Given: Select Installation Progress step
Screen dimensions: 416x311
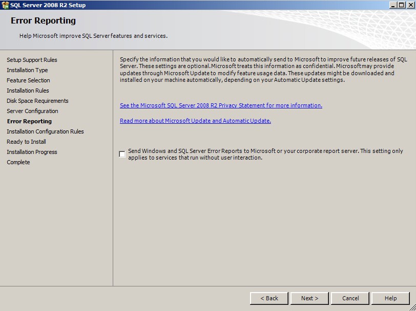Looking at the screenshot, I should pos(32,152).
